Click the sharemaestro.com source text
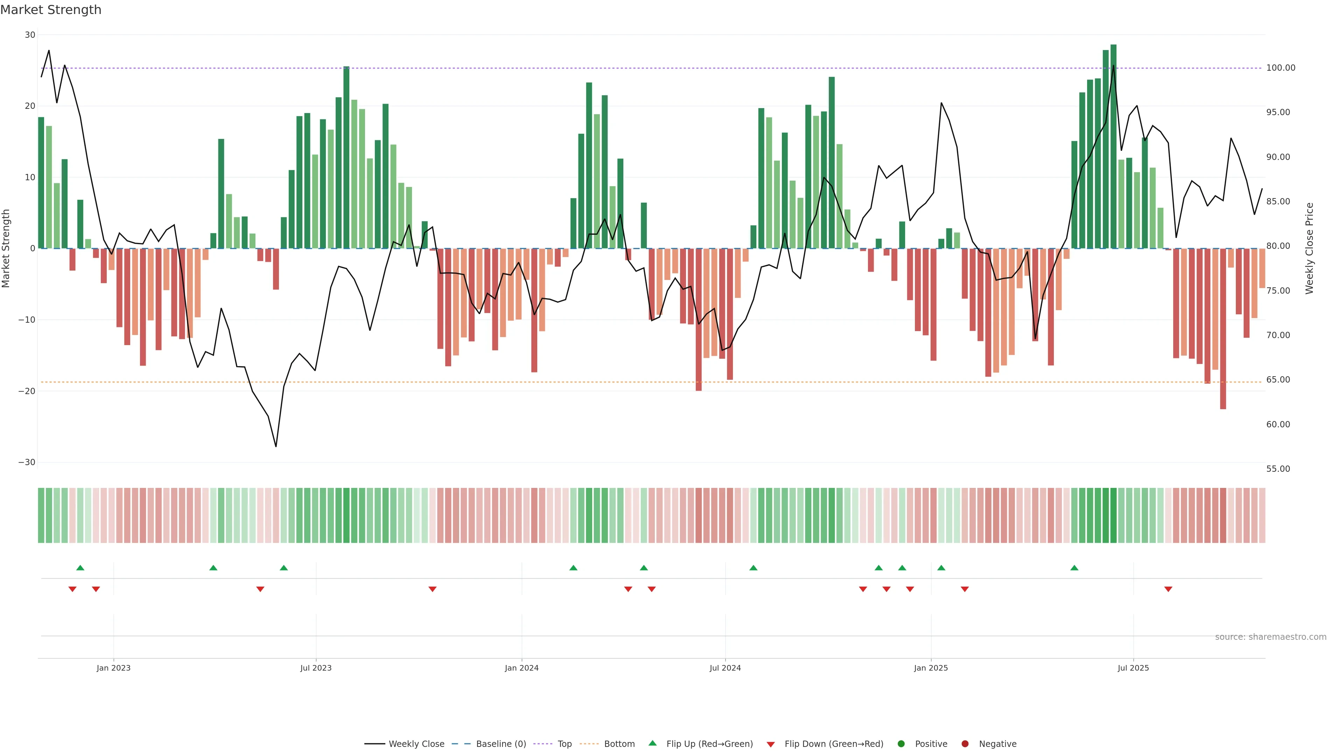 tap(1270, 637)
